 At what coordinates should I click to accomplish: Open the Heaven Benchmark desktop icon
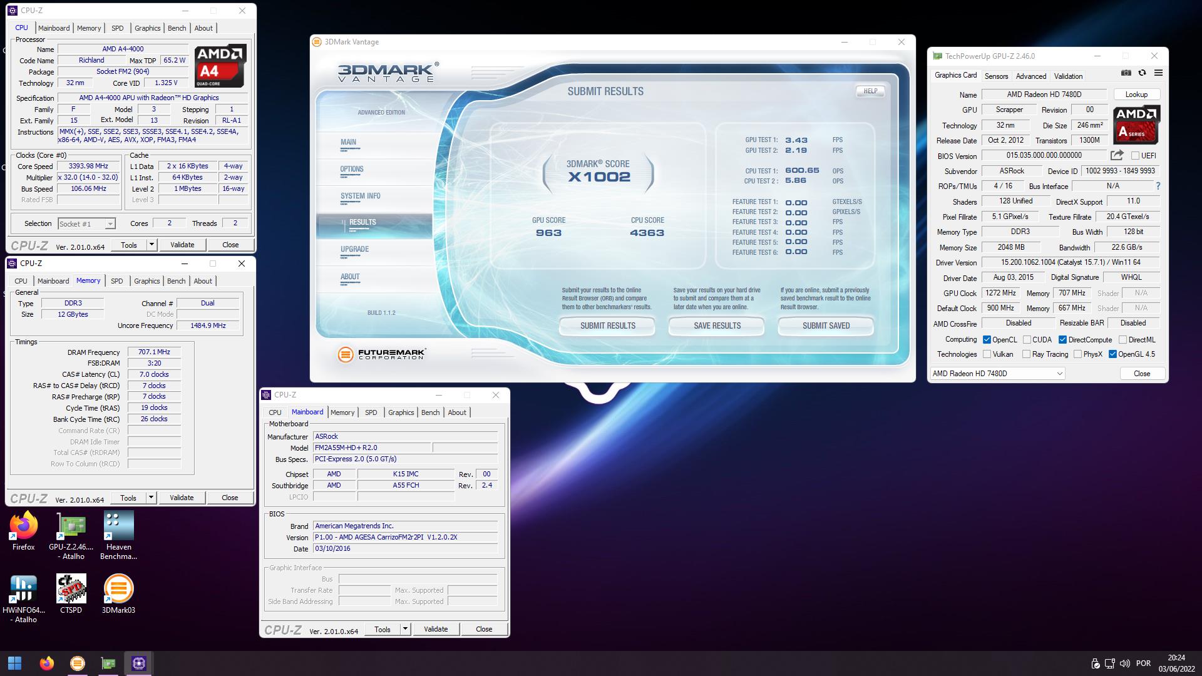[118, 536]
